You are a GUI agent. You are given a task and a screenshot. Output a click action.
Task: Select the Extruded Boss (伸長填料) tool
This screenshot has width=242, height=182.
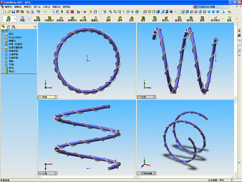[x=38, y=19]
